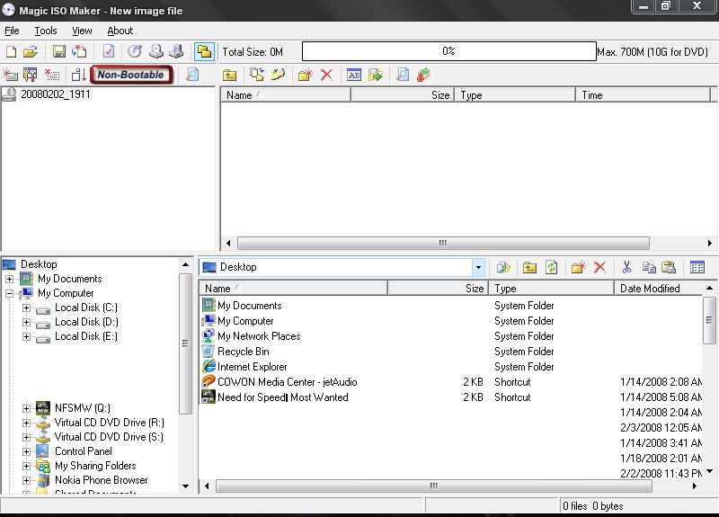Image resolution: width=719 pixels, height=517 pixels.
Task: Expand Virtual CD DVD Drive (R:) node
Action: [27, 423]
